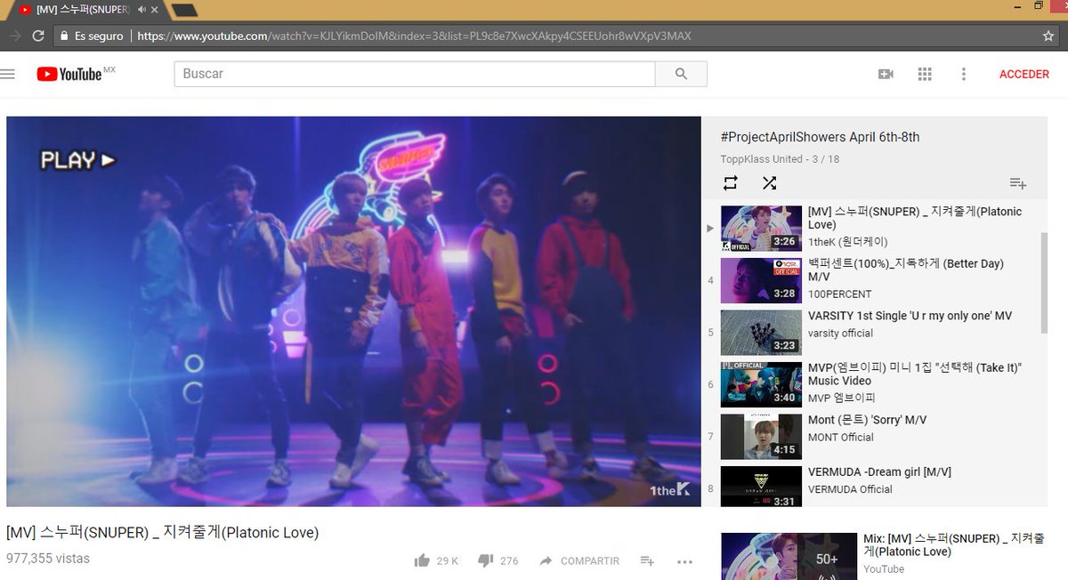Go forward with browser arrow
The width and height of the screenshot is (1068, 580).
tap(13, 36)
